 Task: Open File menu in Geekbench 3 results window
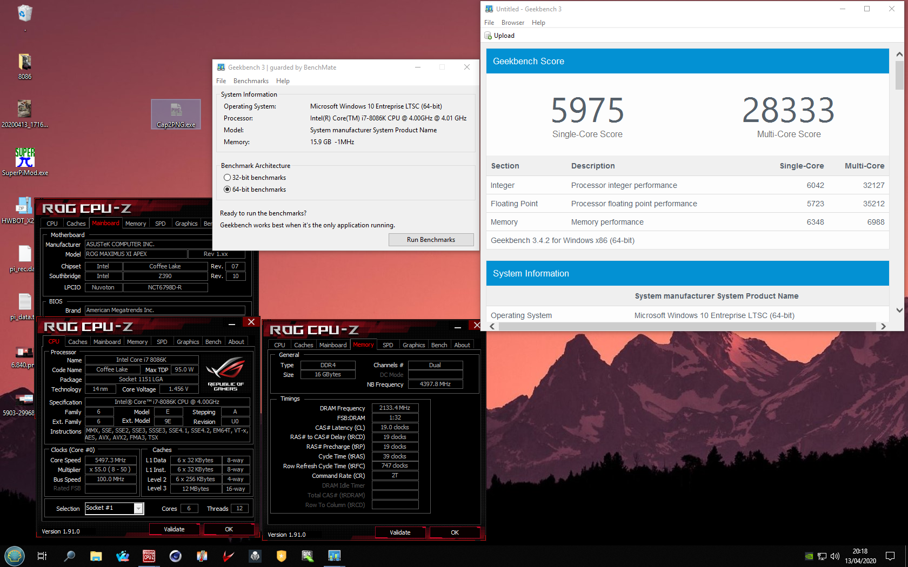click(x=489, y=23)
